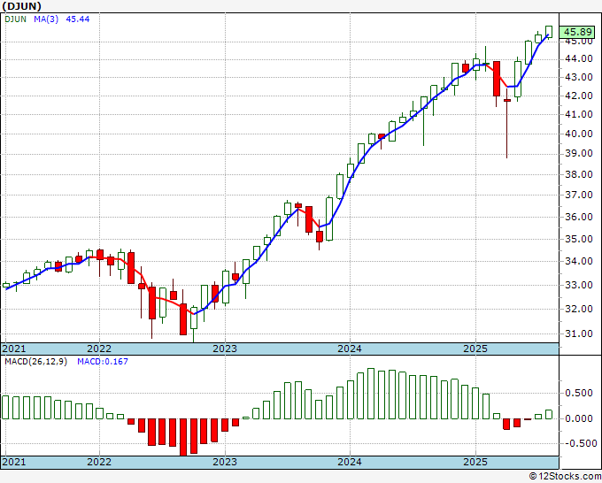
Task: Click 2025 on the MACD timeline
Action: click(x=475, y=462)
